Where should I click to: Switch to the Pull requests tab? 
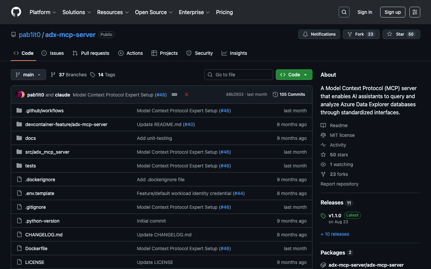[x=91, y=53]
